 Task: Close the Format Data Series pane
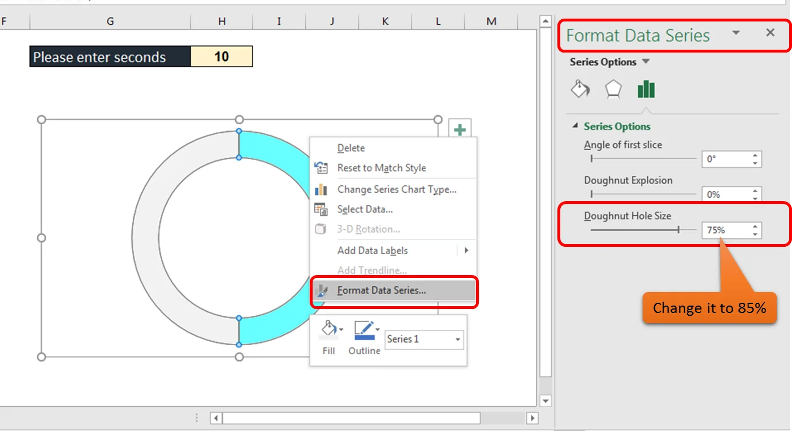(x=770, y=33)
